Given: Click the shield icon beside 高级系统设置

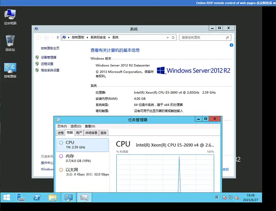Looking at the screenshot, I should tap(37, 70).
